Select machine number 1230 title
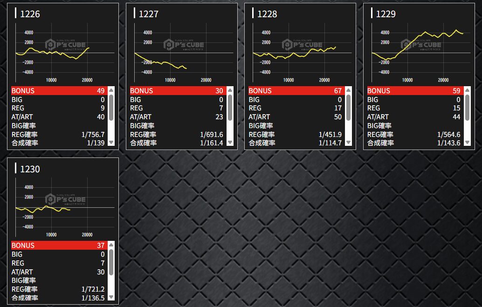482x307 pixels. point(30,169)
